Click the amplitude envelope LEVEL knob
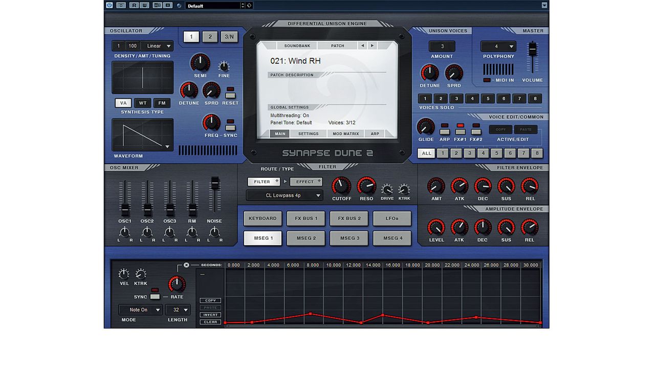The height and width of the screenshot is (368, 655). [x=436, y=228]
